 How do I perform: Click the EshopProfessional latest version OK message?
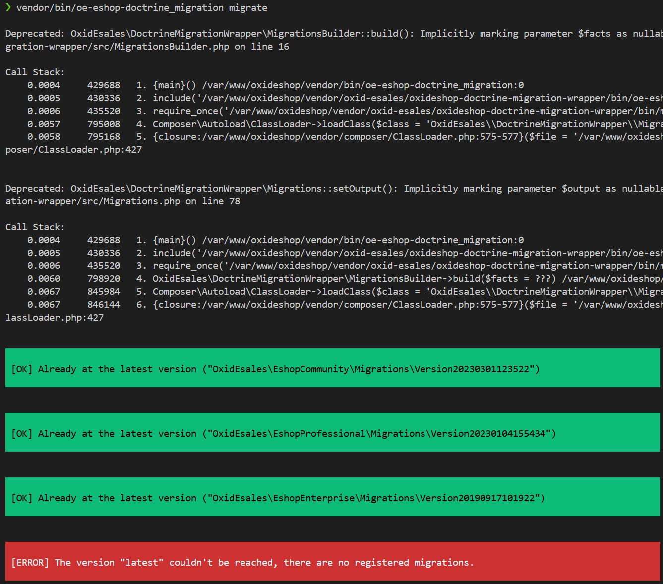tap(283, 434)
